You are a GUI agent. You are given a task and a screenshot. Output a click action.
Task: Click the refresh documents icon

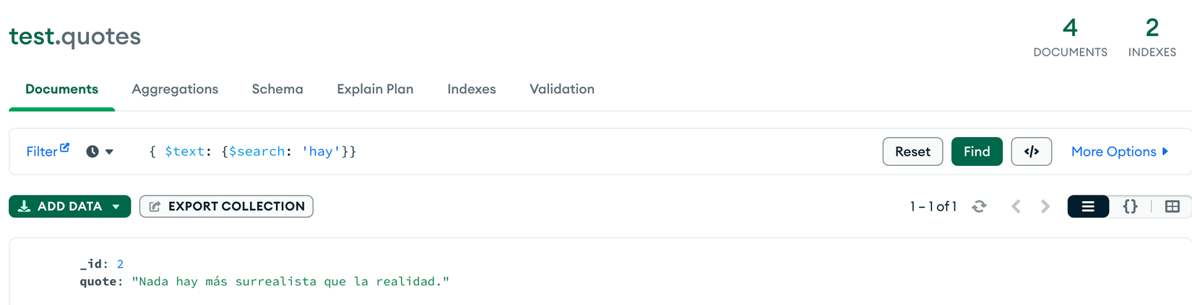[x=979, y=207]
